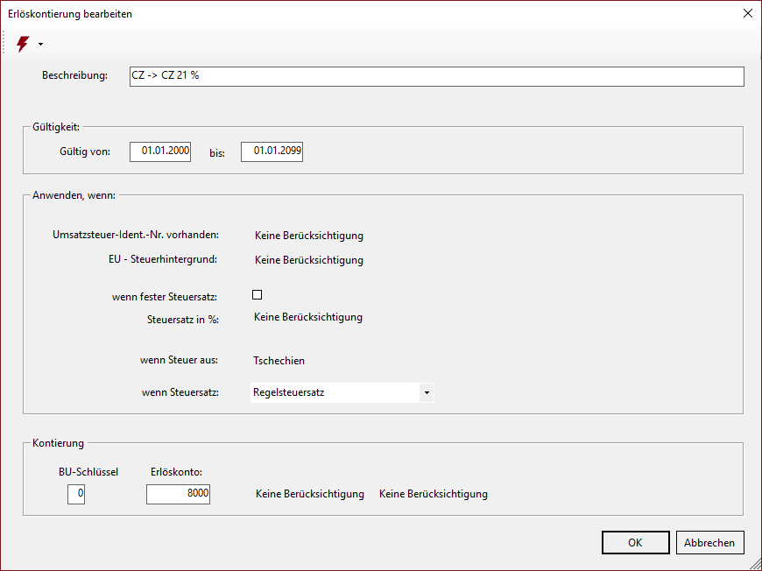Select the Gültig von date field

click(160, 152)
